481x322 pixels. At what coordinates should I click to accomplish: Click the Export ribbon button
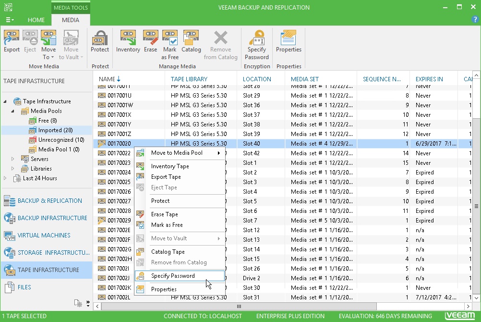pyautogui.click(x=12, y=41)
